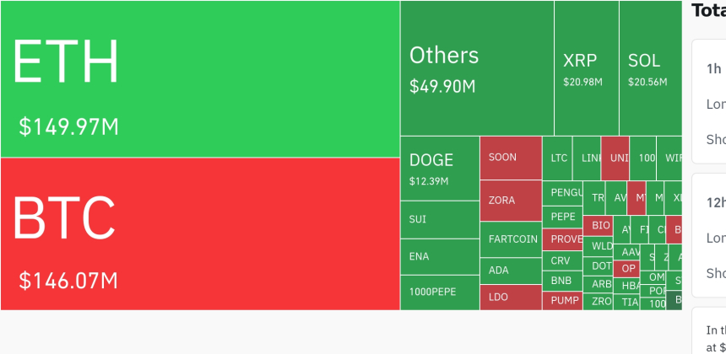Select the red LDO tile
Viewport: 726px width, 354px height.
coord(511,298)
